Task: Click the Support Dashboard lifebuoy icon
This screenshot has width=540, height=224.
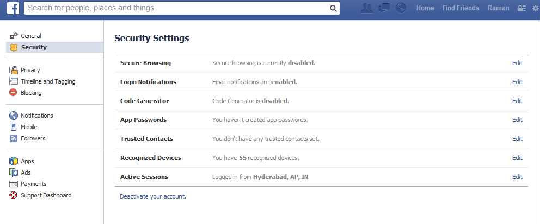Action: pyautogui.click(x=13, y=195)
